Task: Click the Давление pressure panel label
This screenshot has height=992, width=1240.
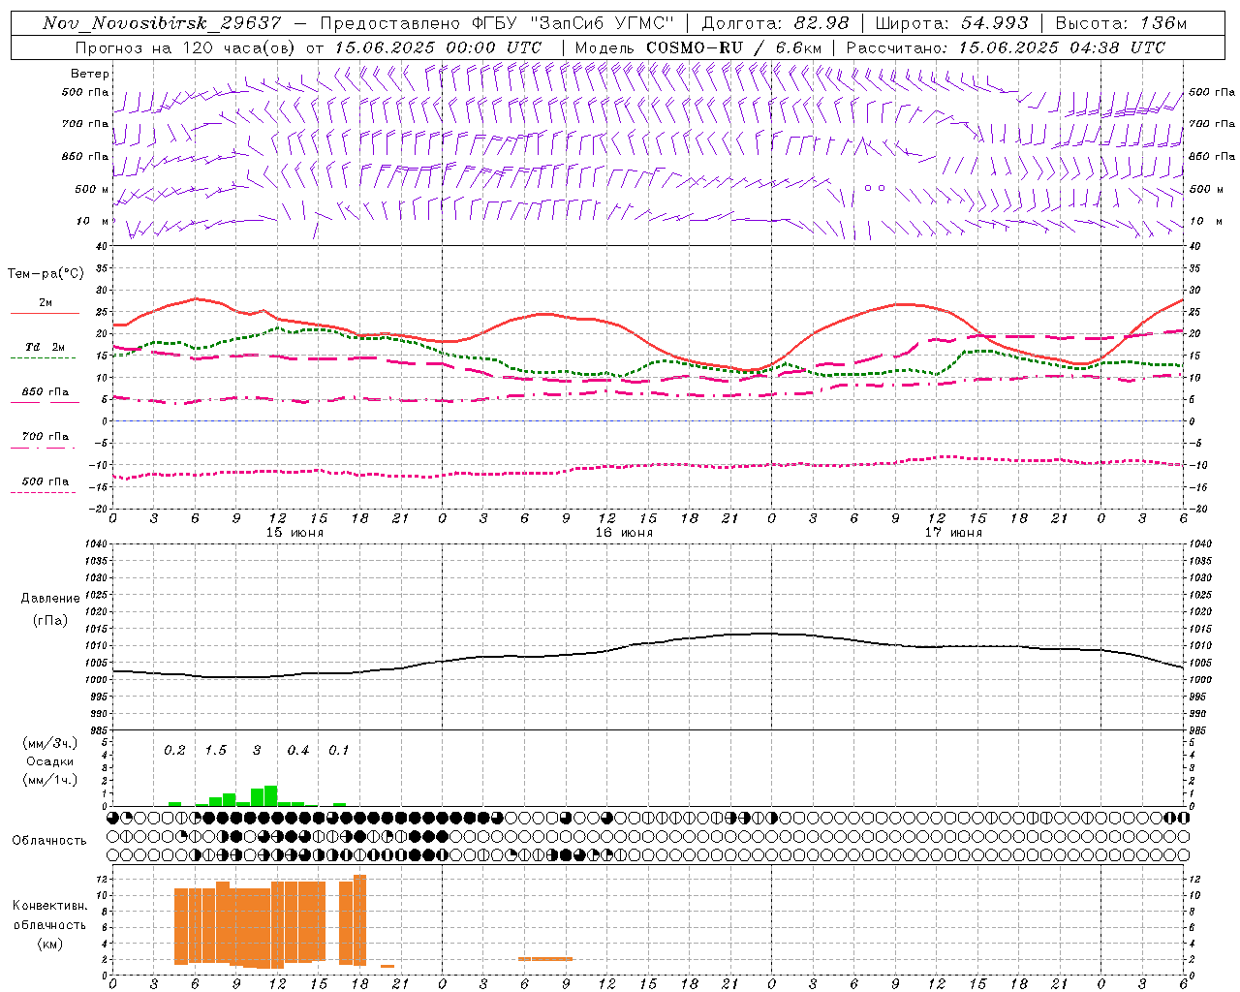Action: pyautogui.click(x=50, y=599)
